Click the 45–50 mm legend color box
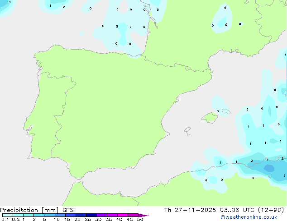The height and width of the screenshot is (221, 287). pos(133,215)
